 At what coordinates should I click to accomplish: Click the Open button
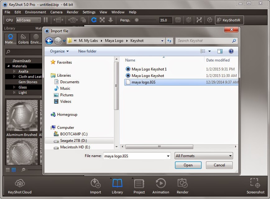coord(188,165)
